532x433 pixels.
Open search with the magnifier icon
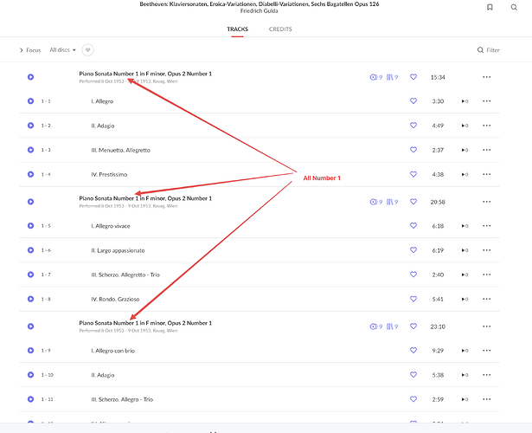514,7
